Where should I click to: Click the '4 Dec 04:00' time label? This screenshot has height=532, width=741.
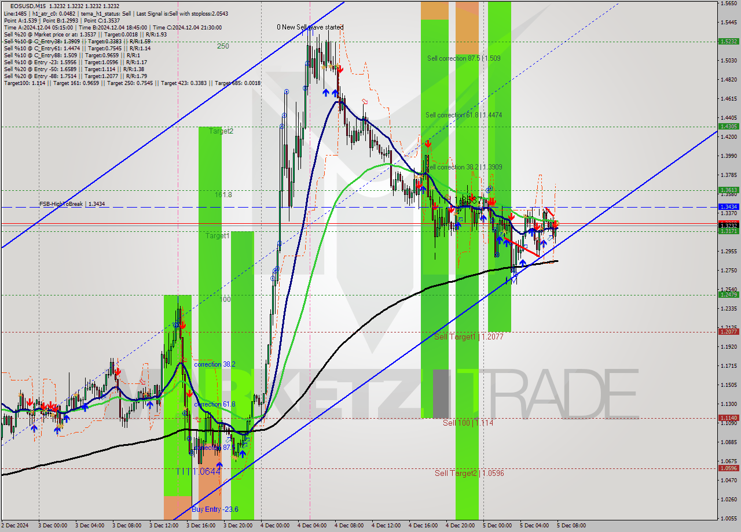pyautogui.click(x=312, y=526)
